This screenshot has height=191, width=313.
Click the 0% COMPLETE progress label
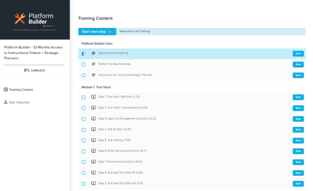34,70
